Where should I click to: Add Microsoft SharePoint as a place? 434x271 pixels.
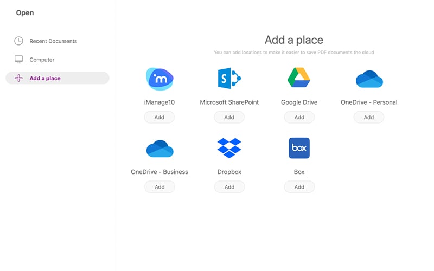(x=229, y=117)
